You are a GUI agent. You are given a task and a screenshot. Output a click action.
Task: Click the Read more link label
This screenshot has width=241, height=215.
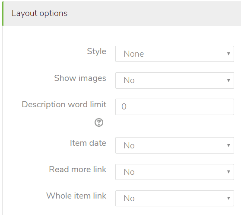pyautogui.click(x=77, y=170)
